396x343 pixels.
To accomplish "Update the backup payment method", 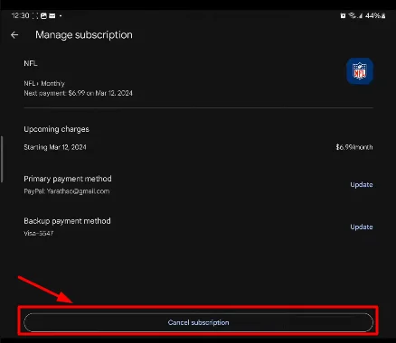I will click(362, 227).
